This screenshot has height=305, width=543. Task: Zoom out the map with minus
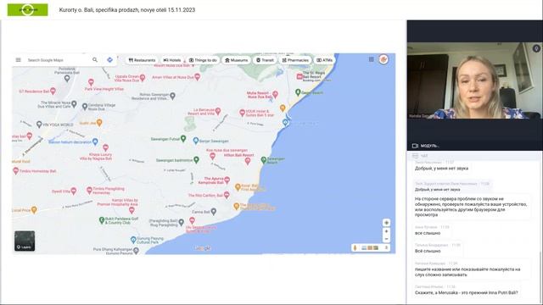pyautogui.click(x=387, y=239)
